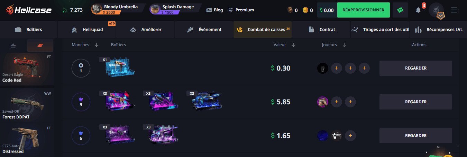Open the hamburger menu

(x=454, y=10)
